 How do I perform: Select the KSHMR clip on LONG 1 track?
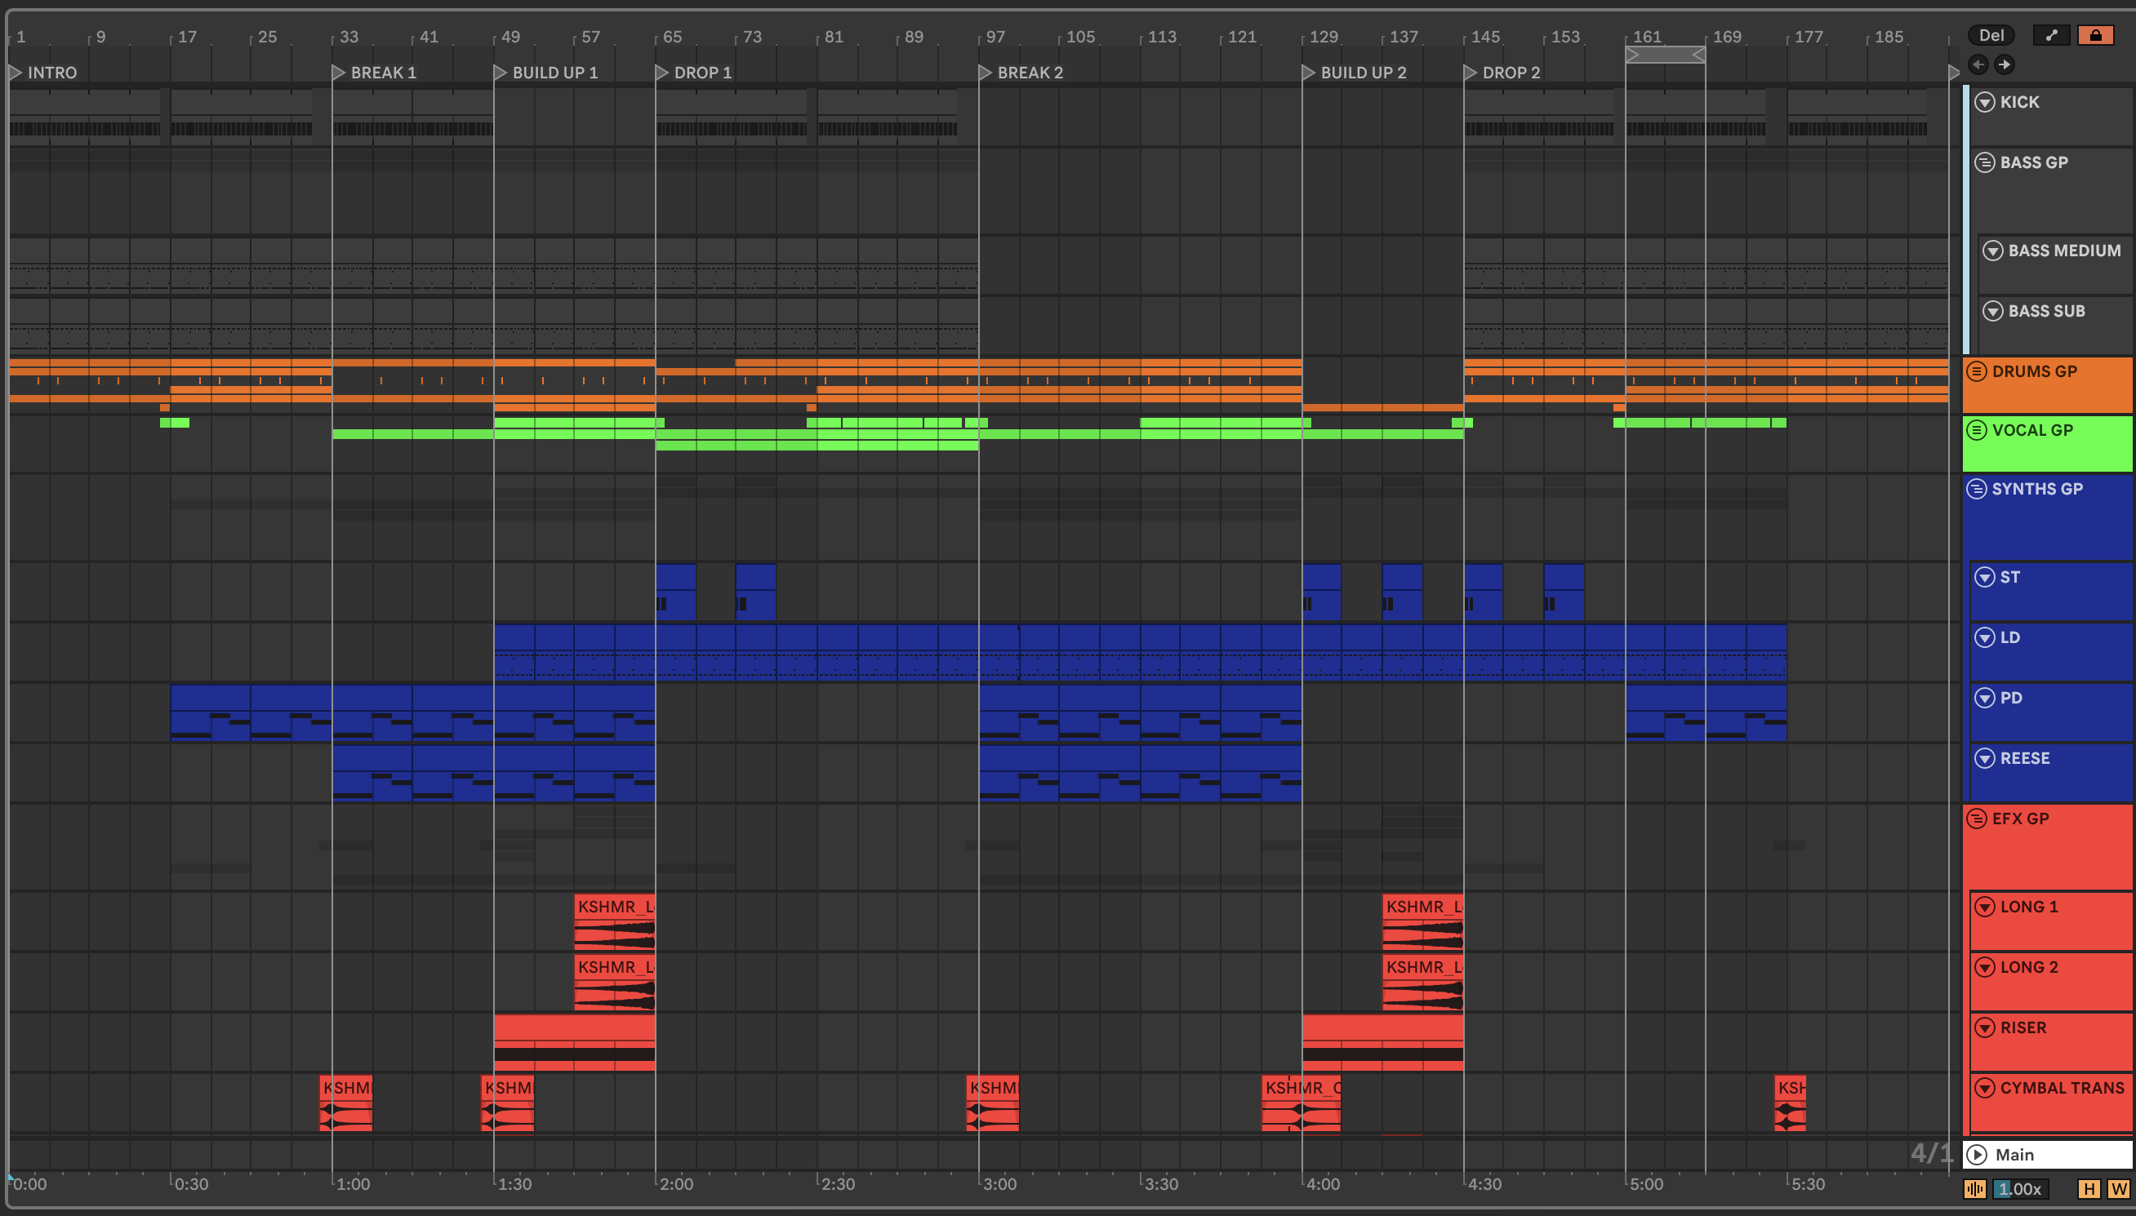(614, 907)
